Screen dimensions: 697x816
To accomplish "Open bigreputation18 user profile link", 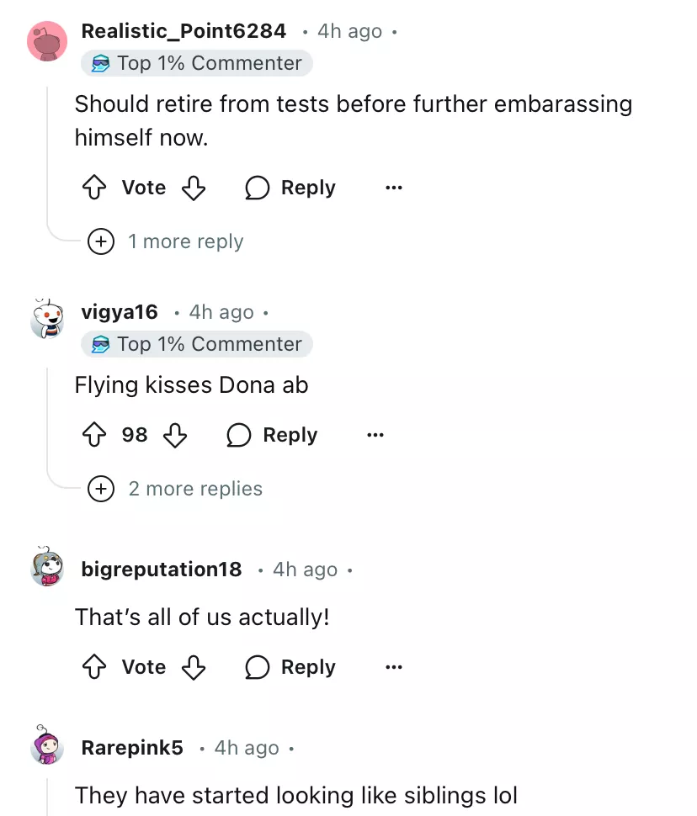I will click(162, 570).
